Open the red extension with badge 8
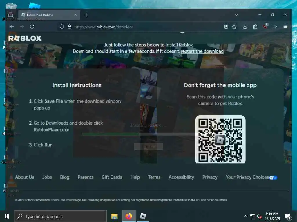 (266, 26)
